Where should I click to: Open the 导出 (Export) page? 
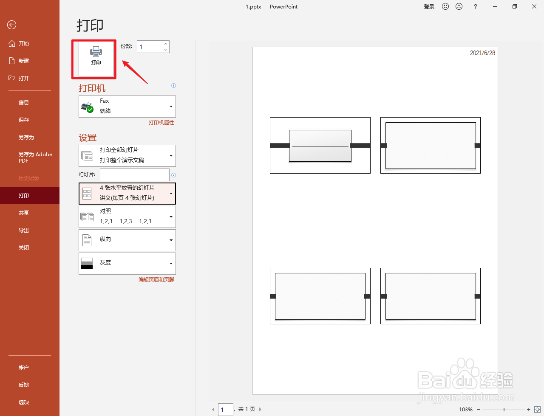(x=30, y=230)
